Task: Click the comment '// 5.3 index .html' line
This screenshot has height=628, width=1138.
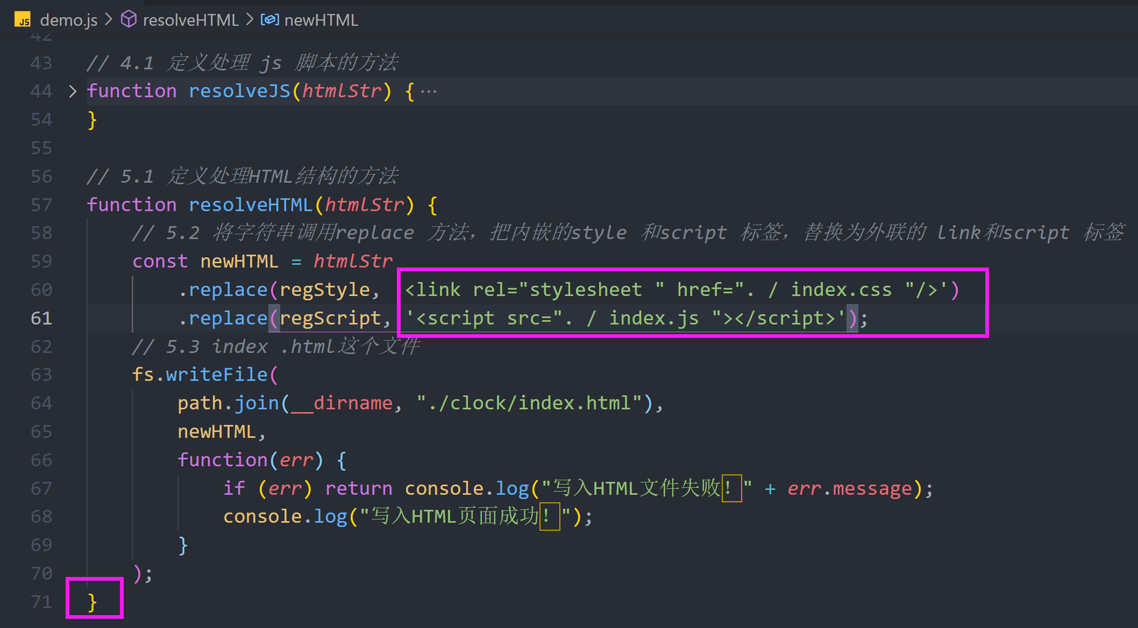Action: (276, 347)
